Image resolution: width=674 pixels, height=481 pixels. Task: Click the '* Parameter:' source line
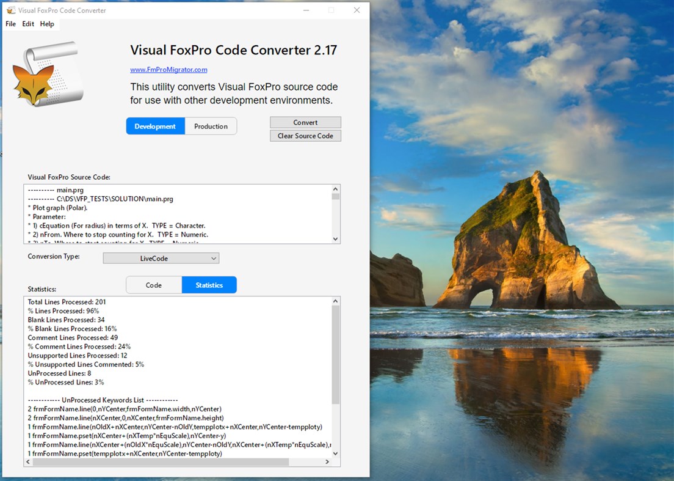[x=47, y=216]
